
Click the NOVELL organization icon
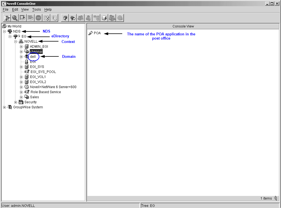pos(21,42)
